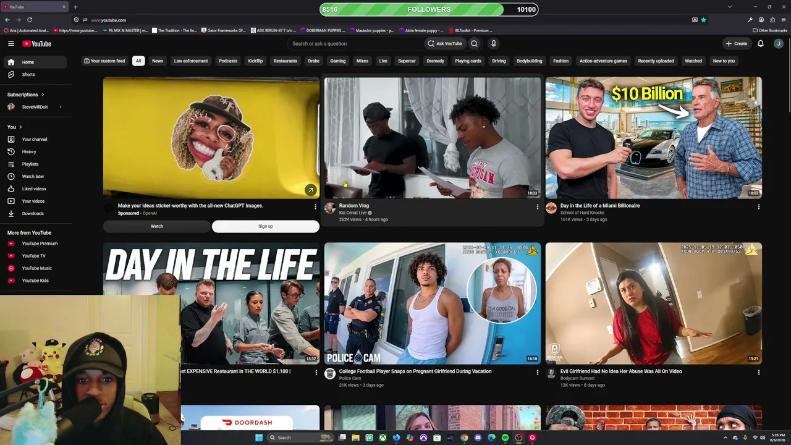
Task: Select the All filter chip
Action: click(138, 61)
